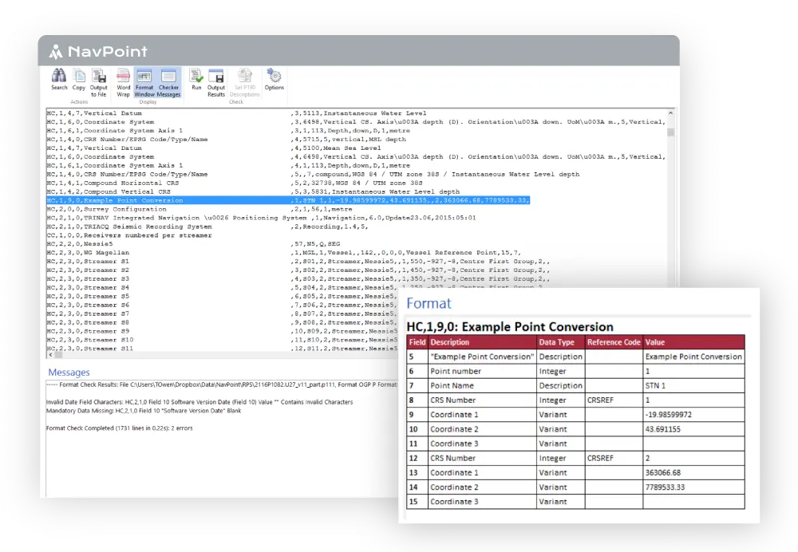Click the -19.98599972 value cell

pyautogui.click(x=693, y=415)
